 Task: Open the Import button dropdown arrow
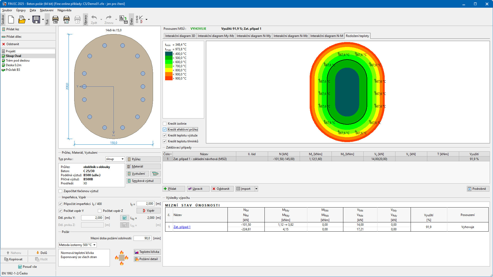pos(256,189)
